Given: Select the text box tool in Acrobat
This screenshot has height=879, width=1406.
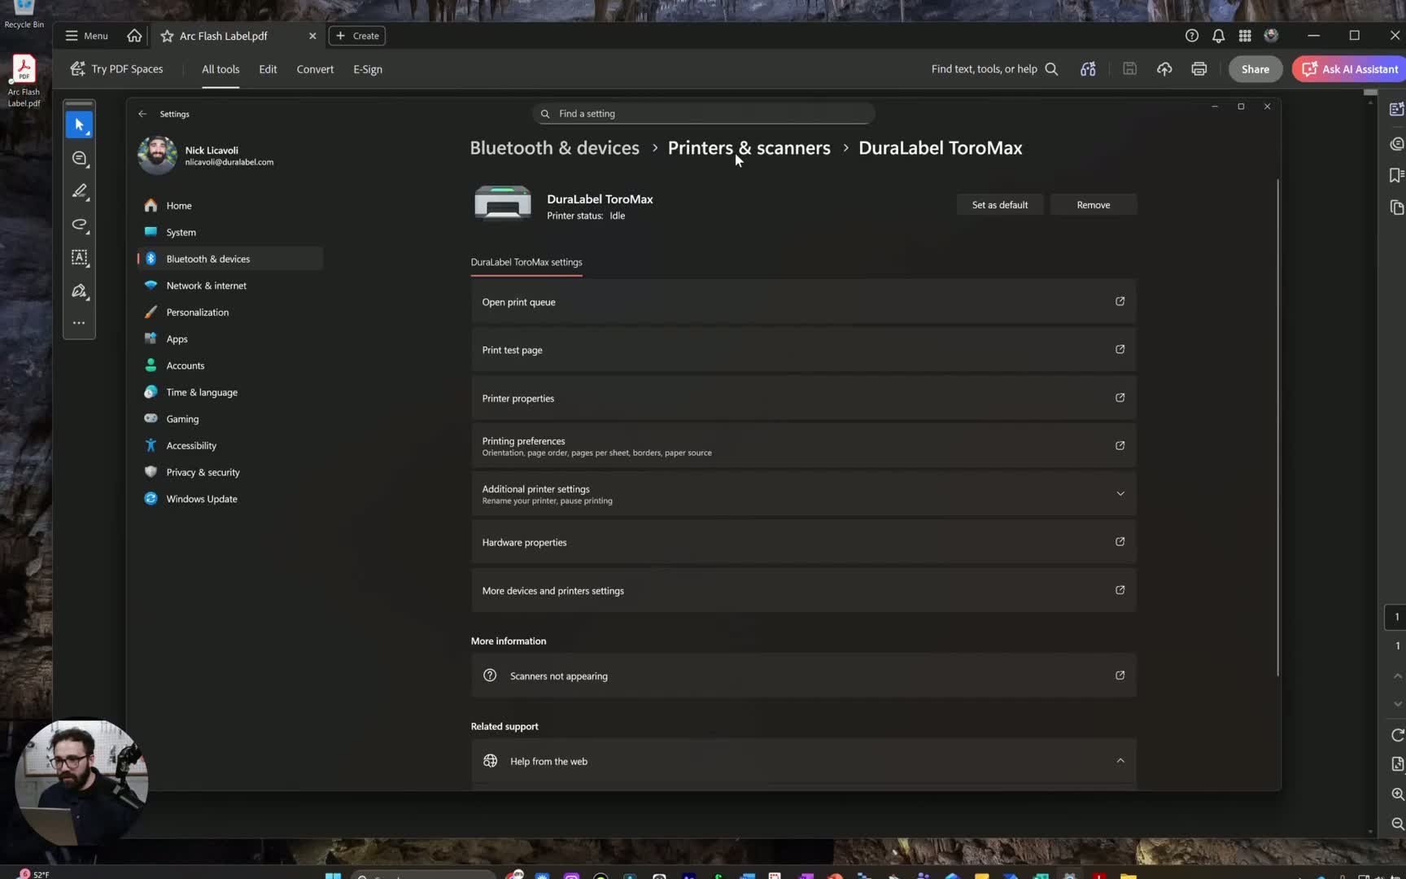Looking at the screenshot, I should point(79,258).
